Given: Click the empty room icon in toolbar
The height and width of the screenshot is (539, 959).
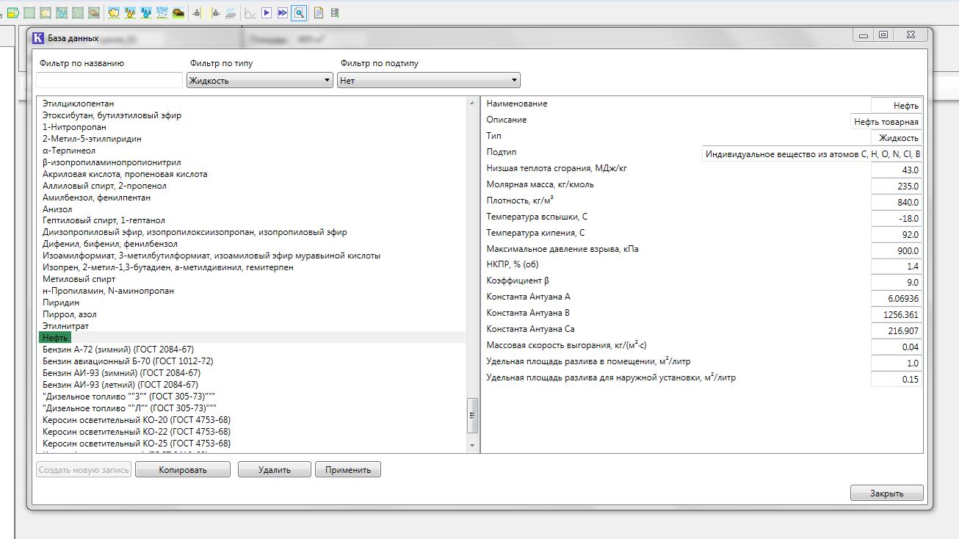Looking at the screenshot, I should pyautogui.click(x=29, y=12).
